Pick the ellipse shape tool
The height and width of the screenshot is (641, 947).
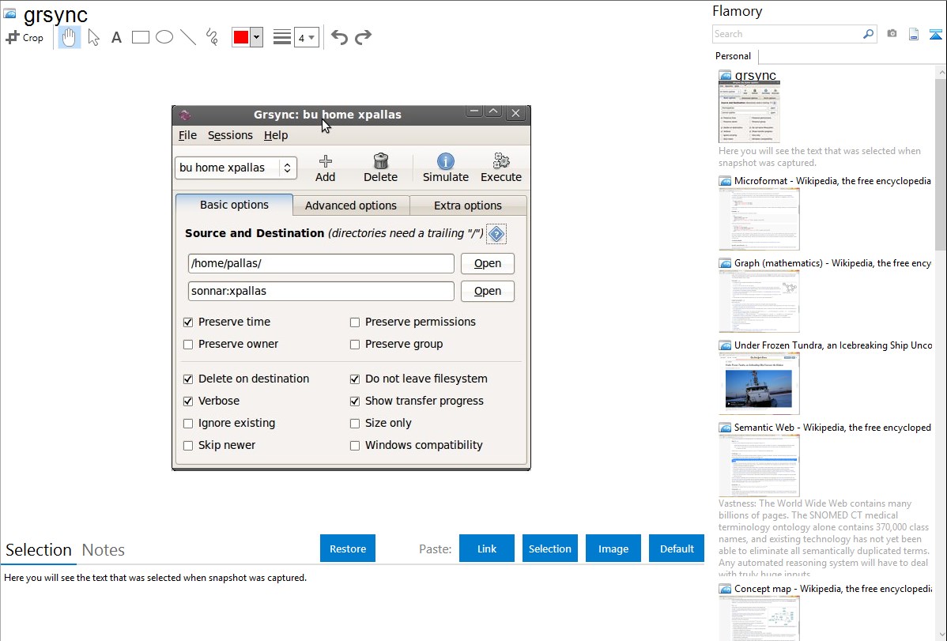click(x=164, y=37)
